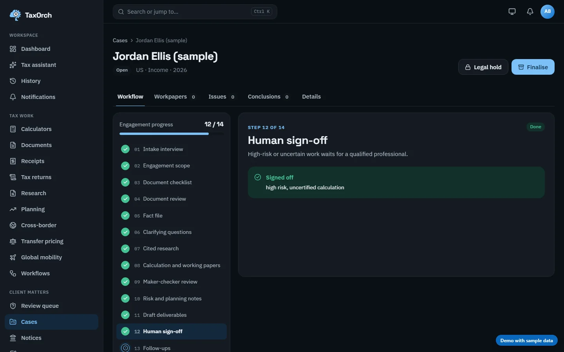Switch to the Issues tab
564x352 pixels.
(222, 97)
